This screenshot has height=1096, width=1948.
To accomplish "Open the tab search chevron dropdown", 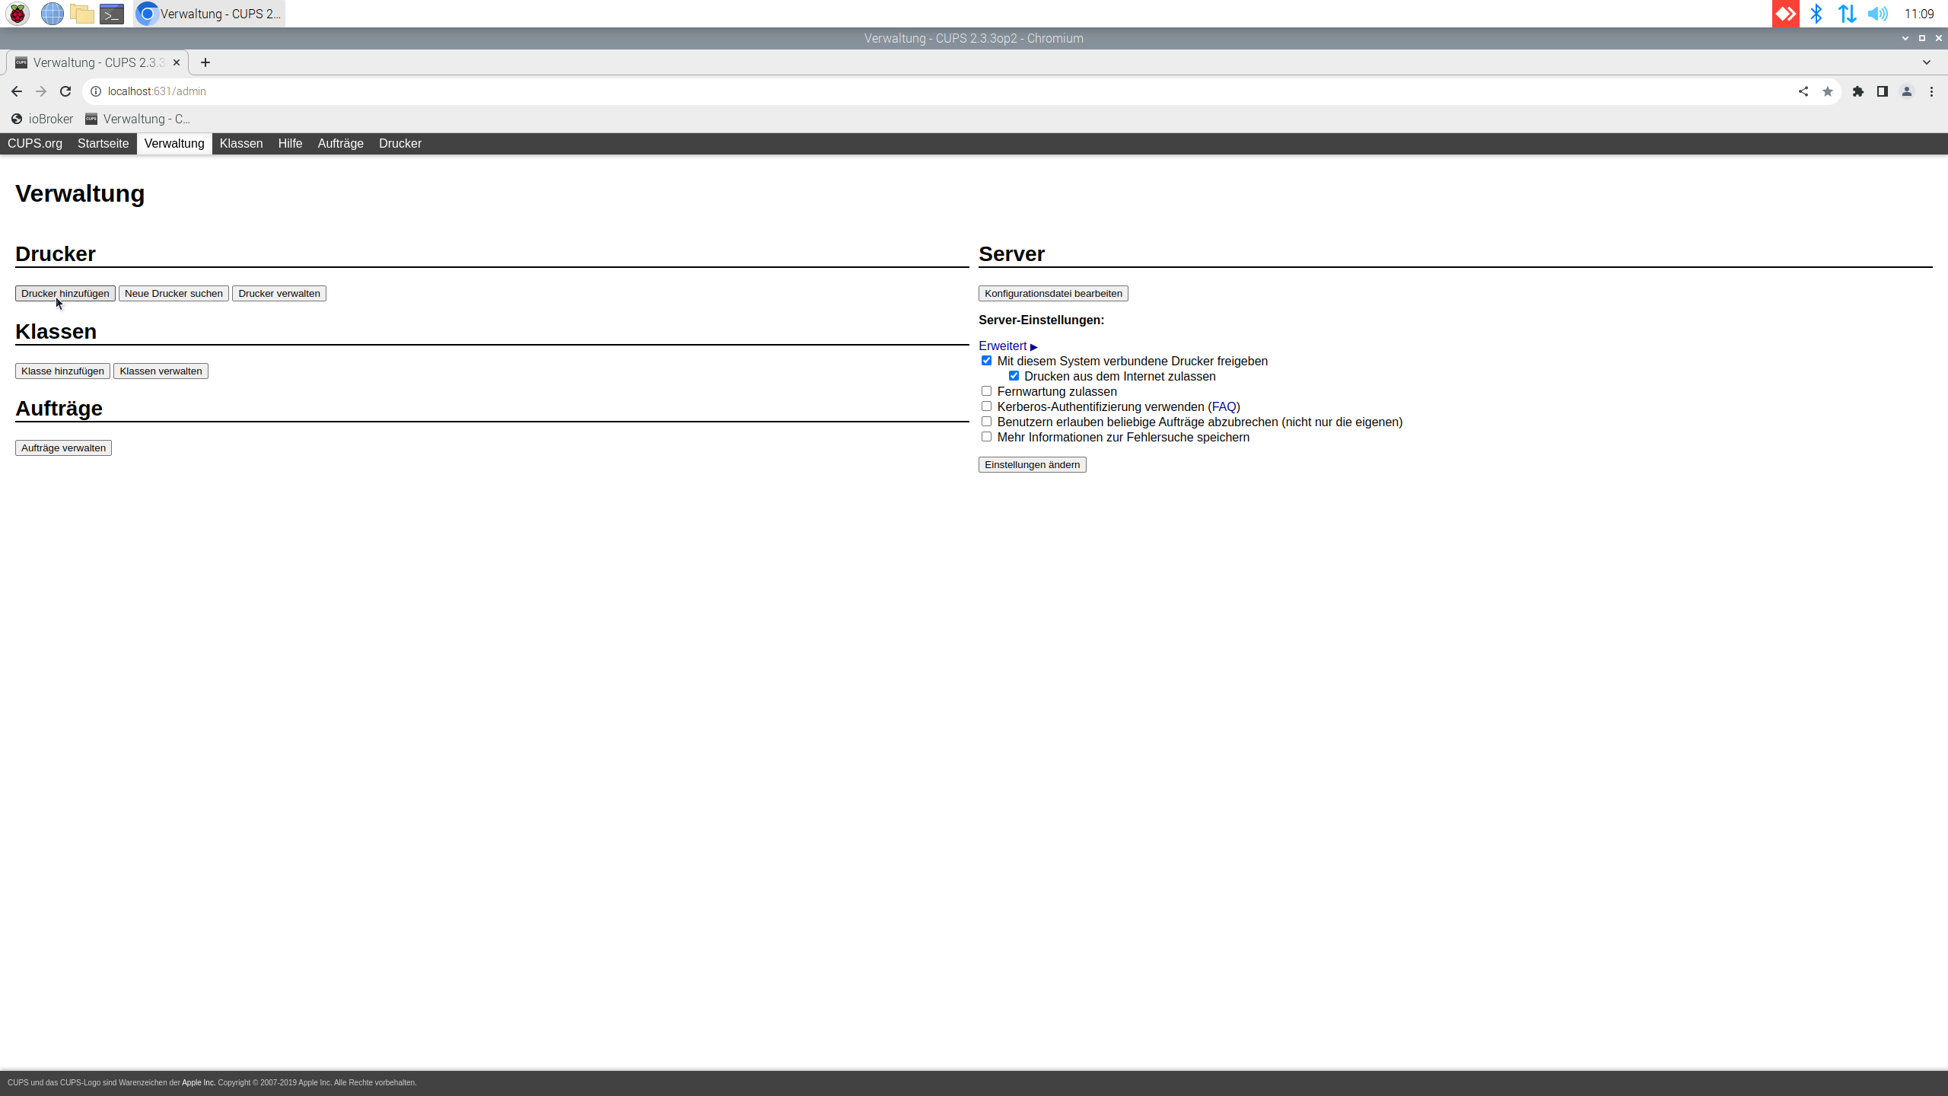I will (x=1927, y=62).
